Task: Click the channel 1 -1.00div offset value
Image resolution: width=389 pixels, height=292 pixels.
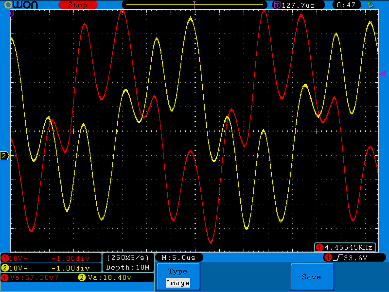Action: click(x=71, y=259)
